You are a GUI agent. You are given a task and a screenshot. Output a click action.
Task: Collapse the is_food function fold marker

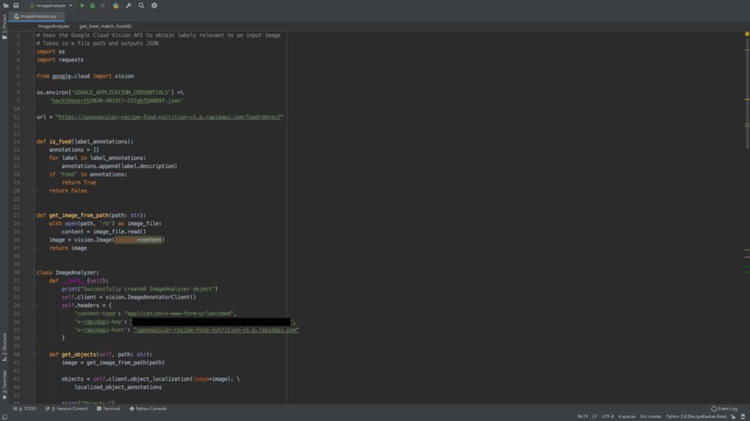coord(33,142)
